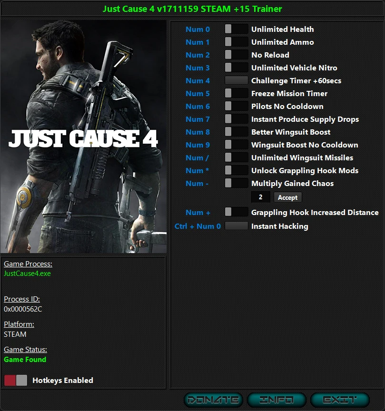Open the Info panel

click(x=276, y=400)
